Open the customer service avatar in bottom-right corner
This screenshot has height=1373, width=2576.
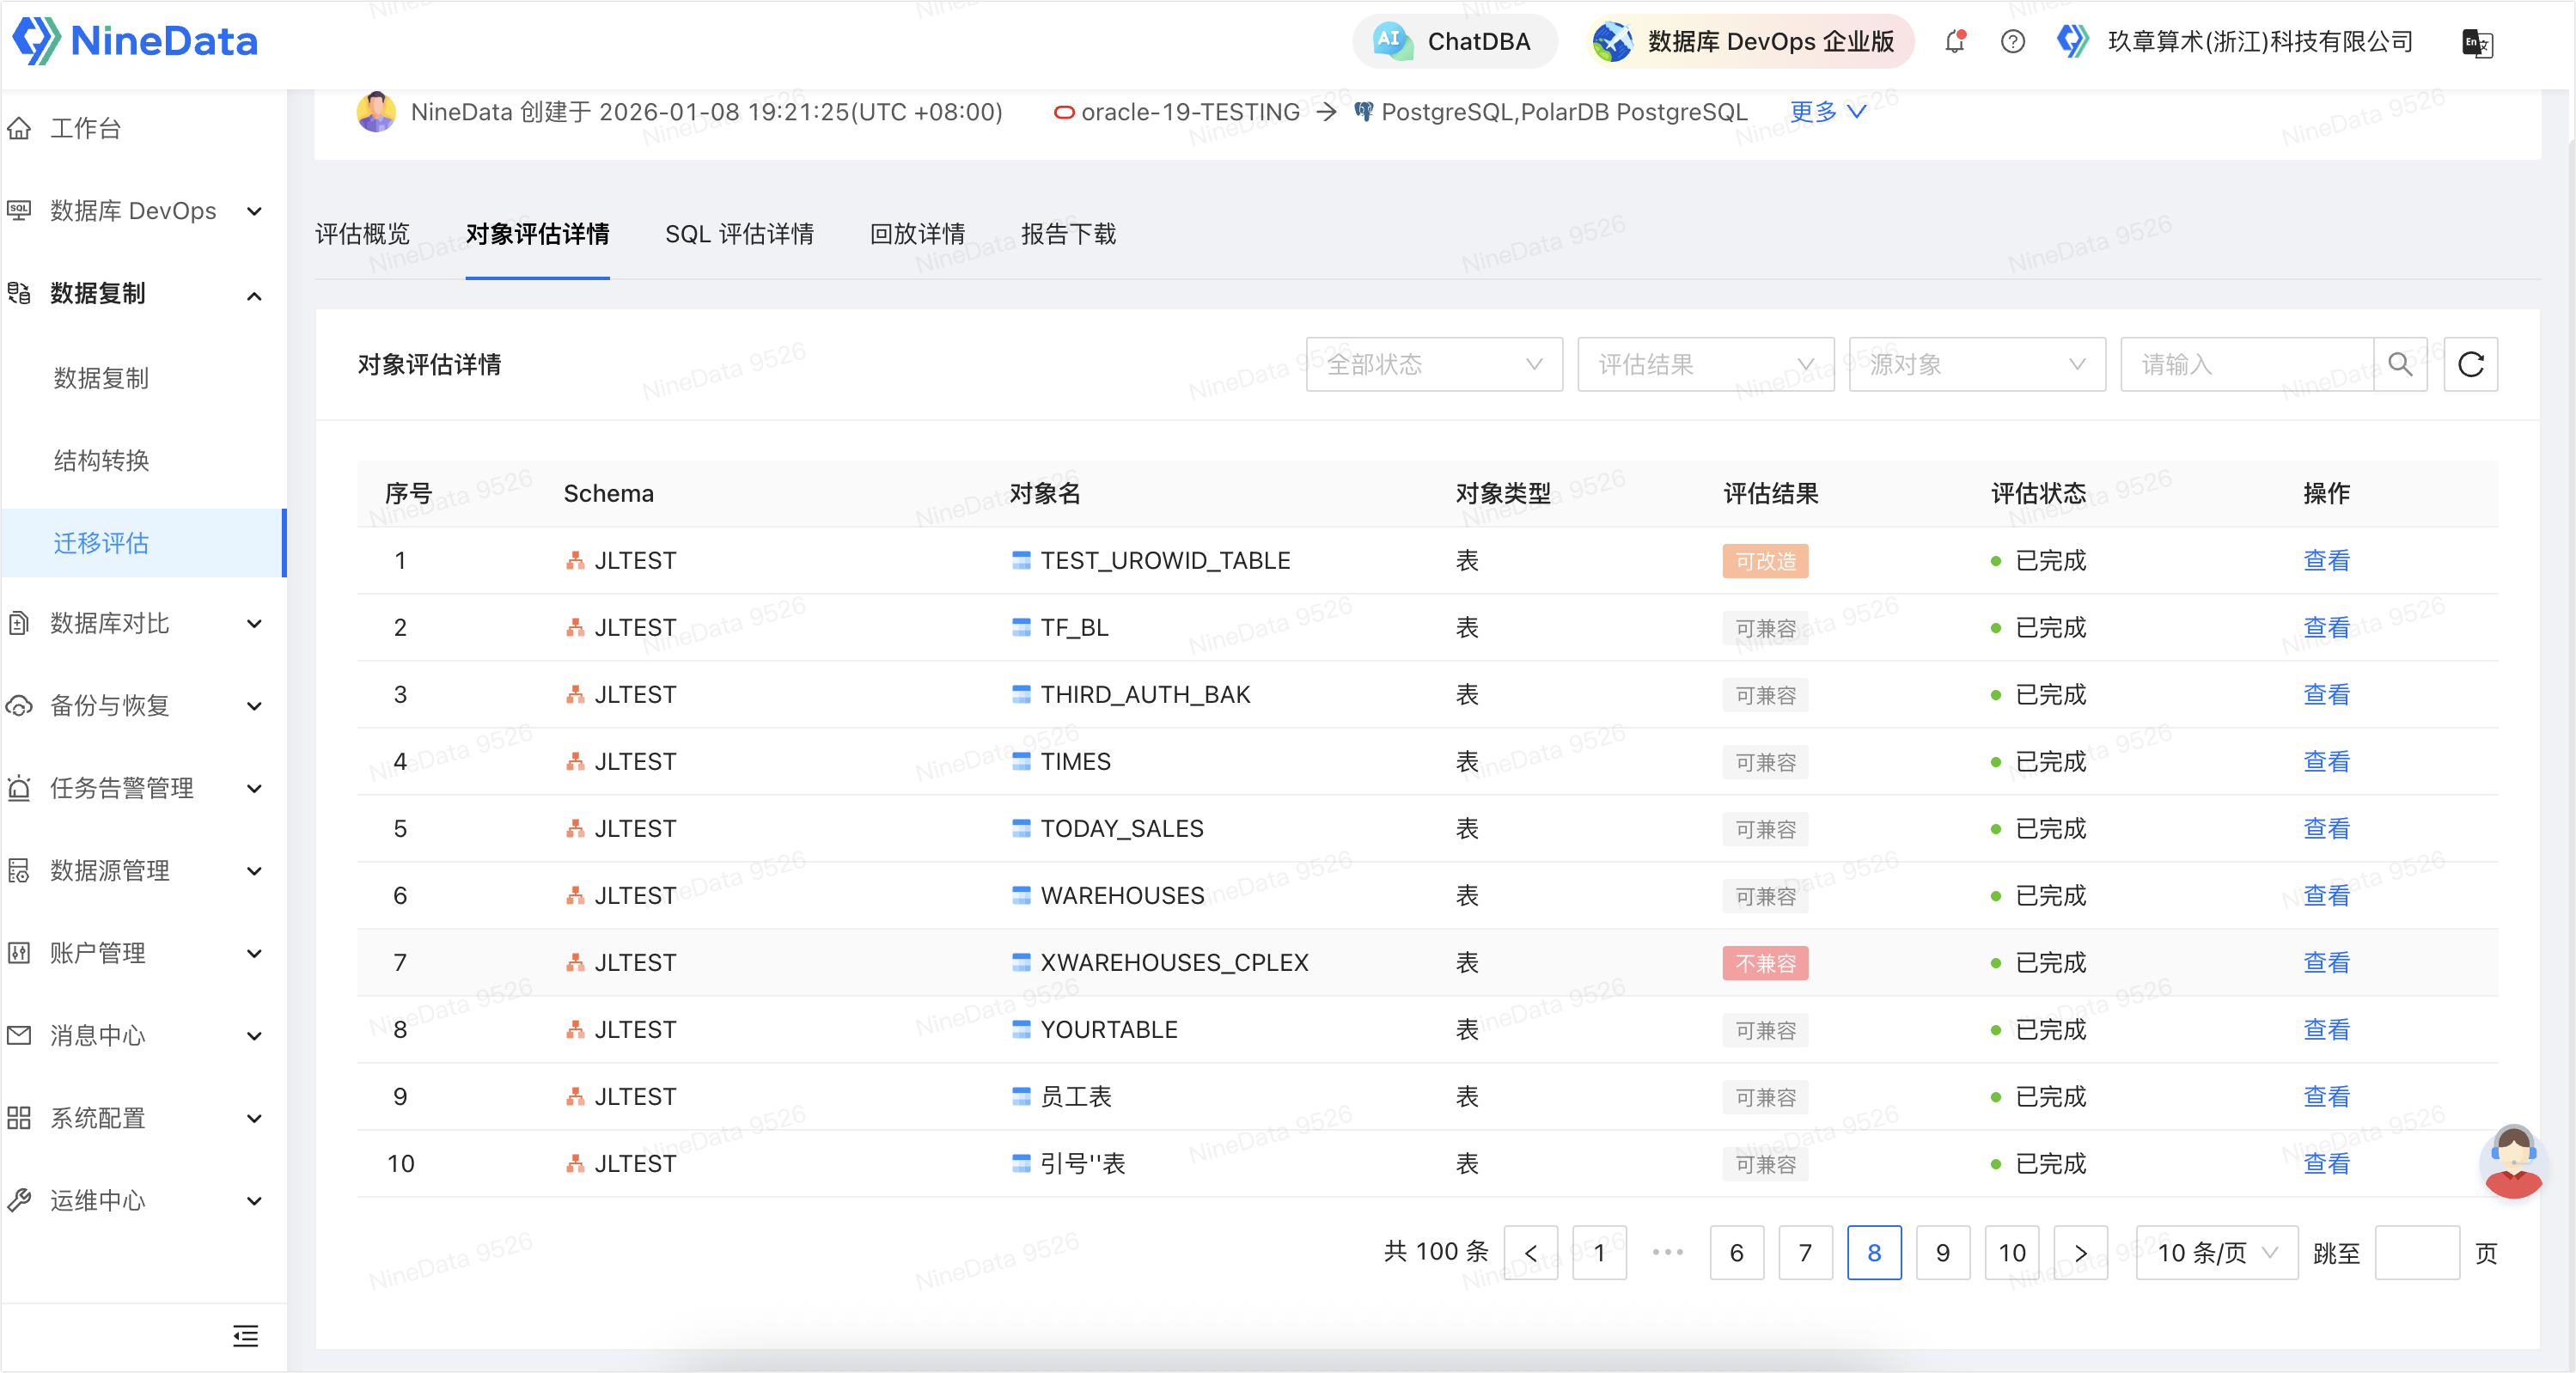[x=2512, y=1163]
